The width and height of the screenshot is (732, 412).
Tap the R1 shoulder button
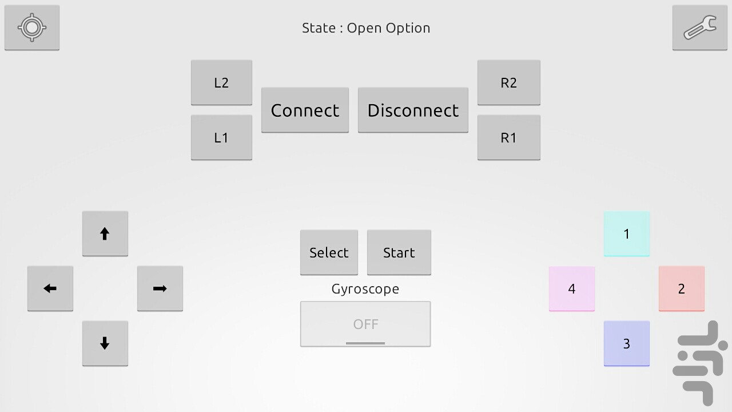(509, 137)
